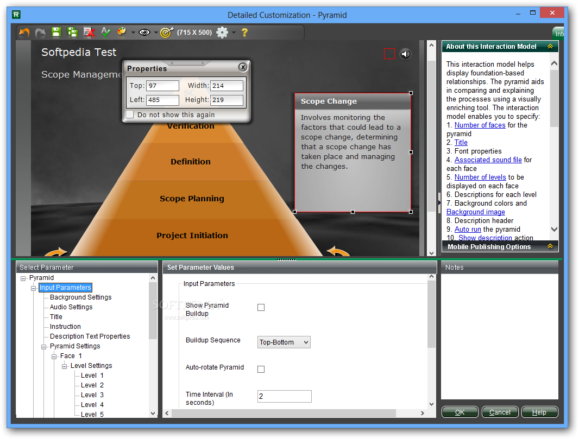Expand Mobile Publishing Options panel
The height and width of the screenshot is (439, 579).
pyautogui.click(x=550, y=246)
